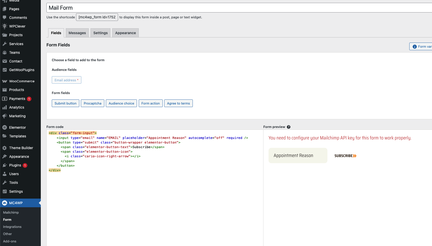
Task: Add an Audience choice field
Action: pos(121,103)
